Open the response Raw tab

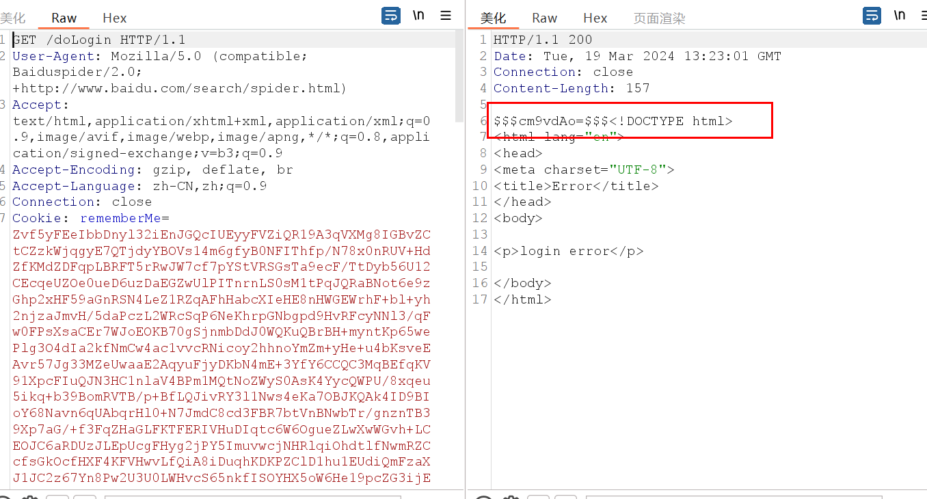[x=545, y=18]
